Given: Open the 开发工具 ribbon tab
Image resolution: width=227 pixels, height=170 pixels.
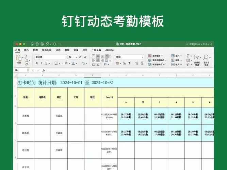Looking at the screenshot, I should [x=96, y=50].
